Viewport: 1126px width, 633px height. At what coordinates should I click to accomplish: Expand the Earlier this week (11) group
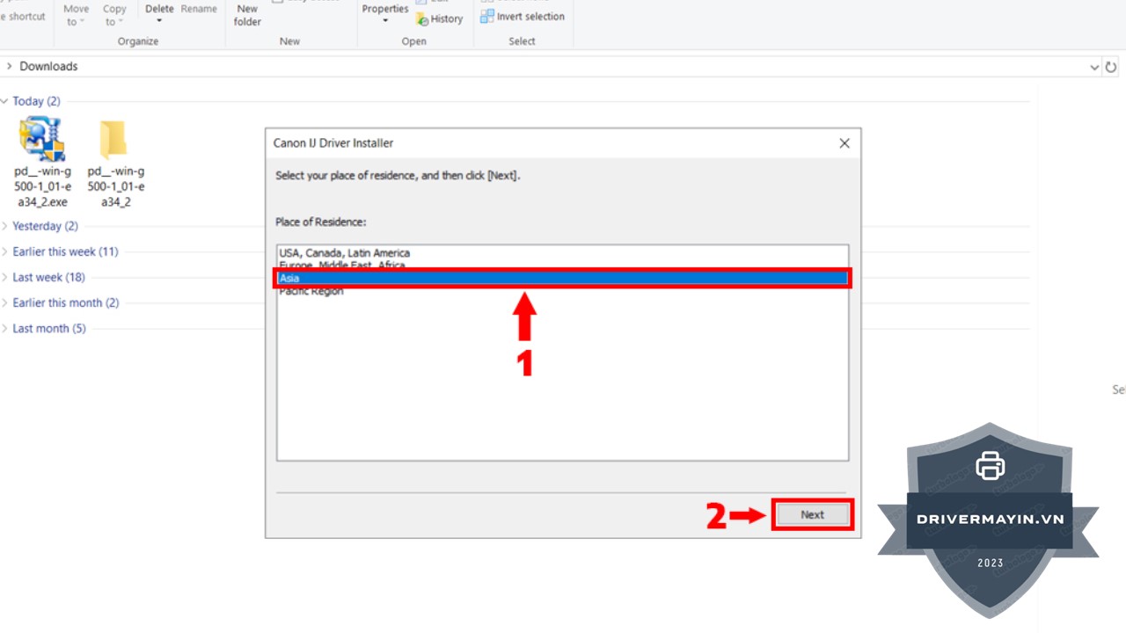(x=5, y=251)
